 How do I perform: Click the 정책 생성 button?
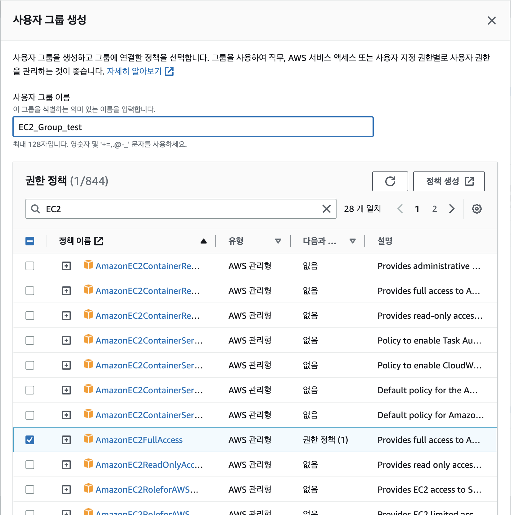point(449,181)
